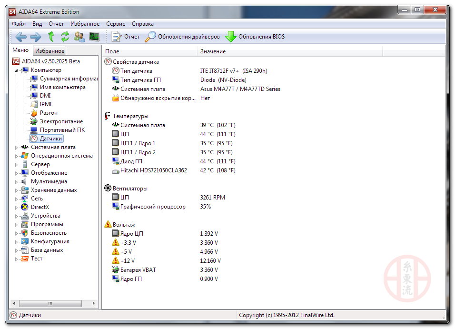Open the Вид menu

click(37, 24)
